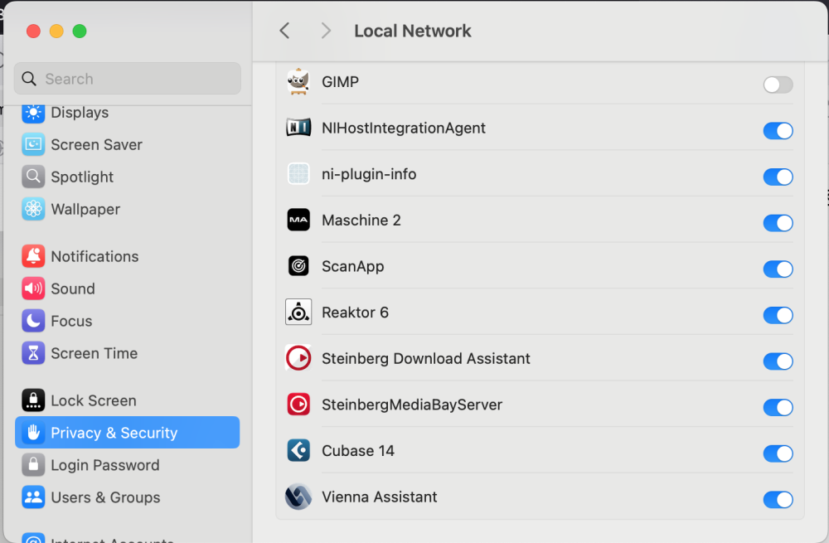Turn off SteinbergMediaBayServer toggle
829x543 pixels.
[x=778, y=407]
